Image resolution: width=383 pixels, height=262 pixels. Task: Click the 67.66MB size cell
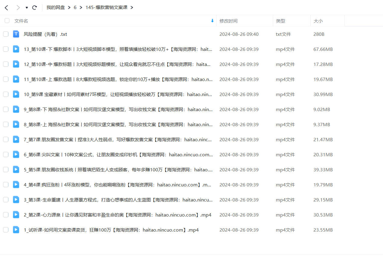pyautogui.click(x=323, y=49)
